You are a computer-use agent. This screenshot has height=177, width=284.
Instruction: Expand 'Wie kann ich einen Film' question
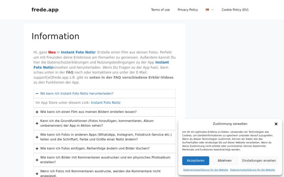point(104,112)
